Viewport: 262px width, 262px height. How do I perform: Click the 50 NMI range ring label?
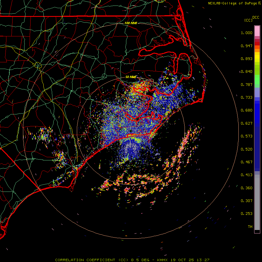click(130, 77)
